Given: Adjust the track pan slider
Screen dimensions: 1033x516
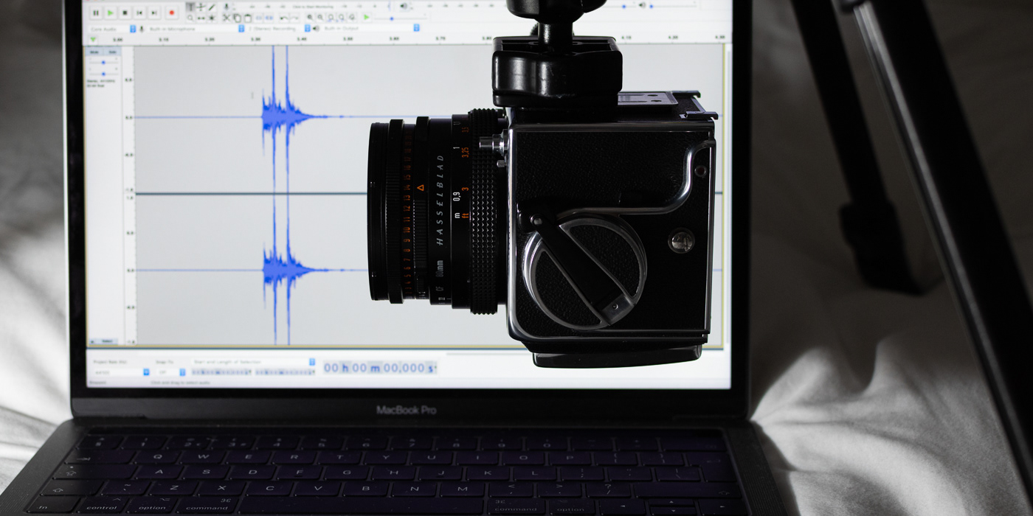Looking at the screenshot, I should pos(103,74).
